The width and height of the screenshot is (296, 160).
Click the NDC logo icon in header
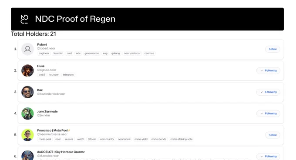point(24,19)
